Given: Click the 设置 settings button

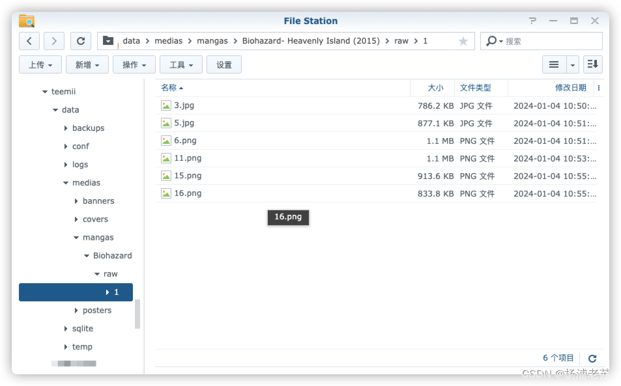Looking at the screenshot, I should point(224,64).
